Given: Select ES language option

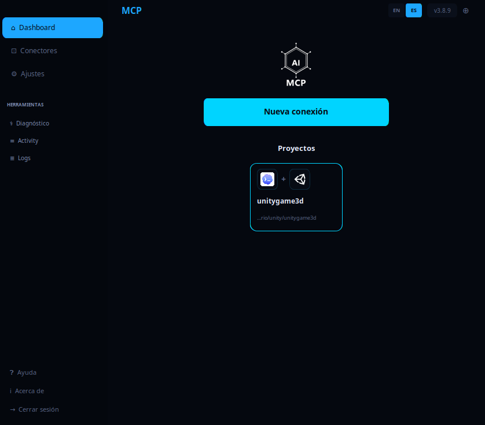Looking at the screenshot, I should (x=414, y=10).
